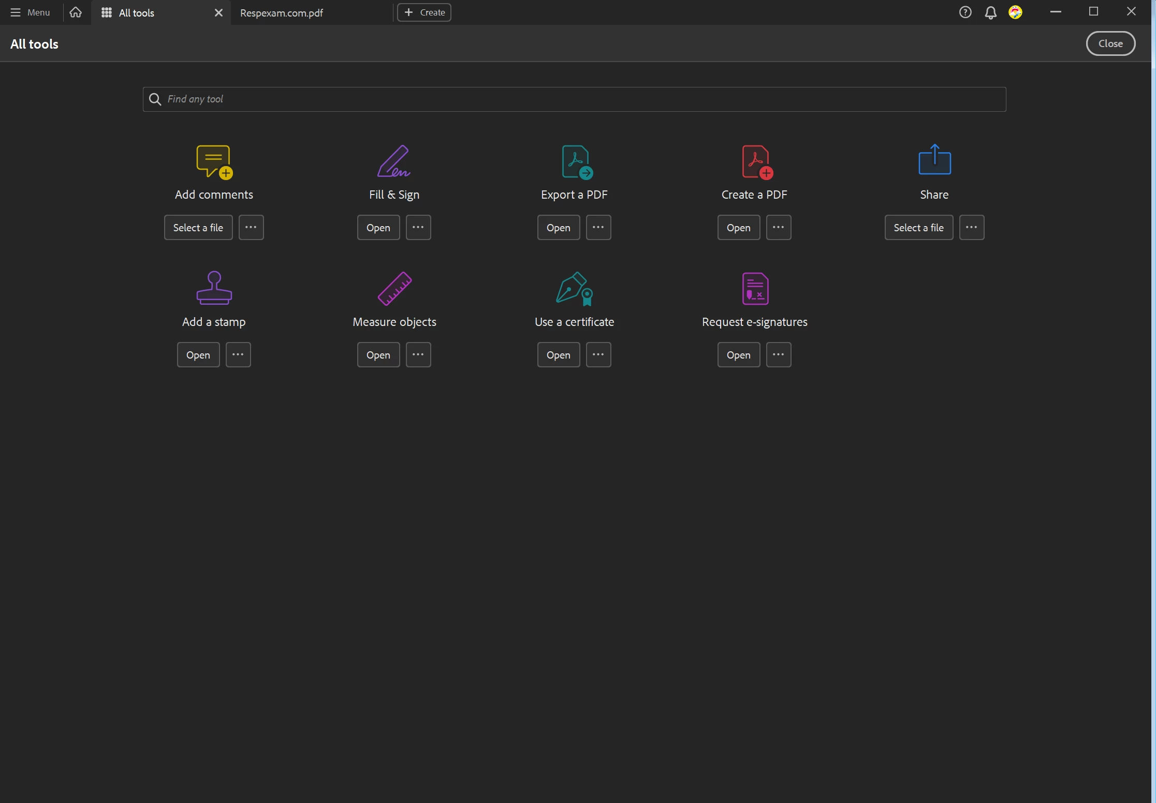Viewport: 1156px width, 803px height.
Task: Click the Create a PDF icon
Action: coord(756,162)
